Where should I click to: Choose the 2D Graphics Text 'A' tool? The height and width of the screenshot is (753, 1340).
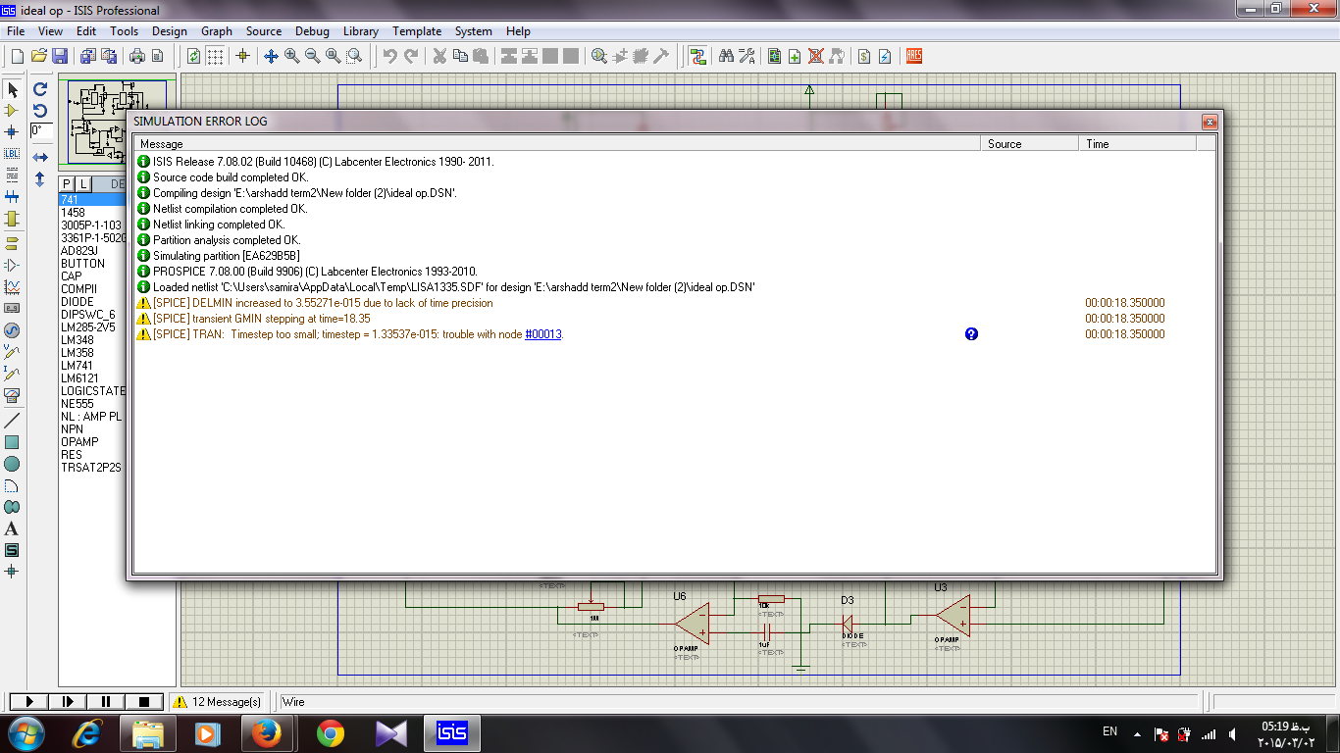[13, 528]
